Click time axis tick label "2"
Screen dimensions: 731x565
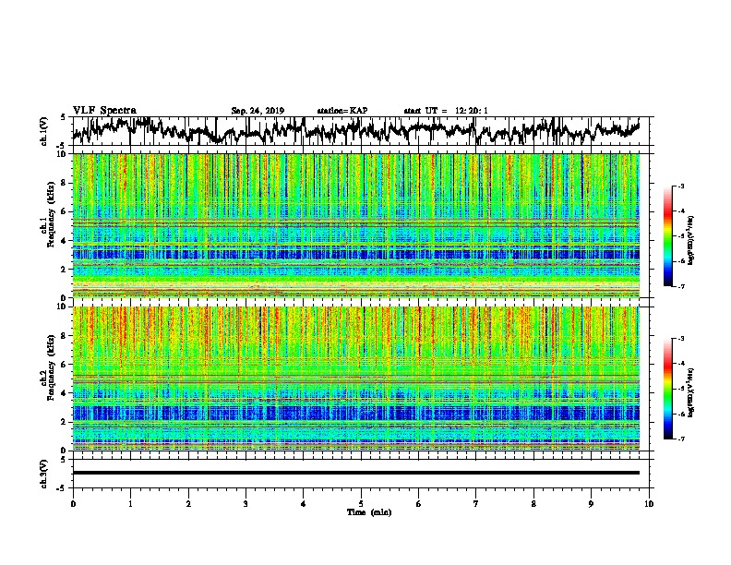(x=188, y=504)
